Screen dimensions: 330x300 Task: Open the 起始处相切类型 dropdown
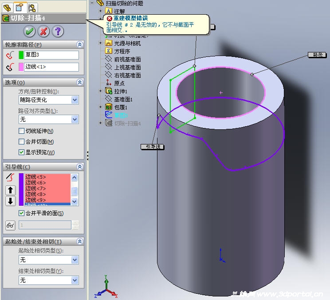click(75, 260)
